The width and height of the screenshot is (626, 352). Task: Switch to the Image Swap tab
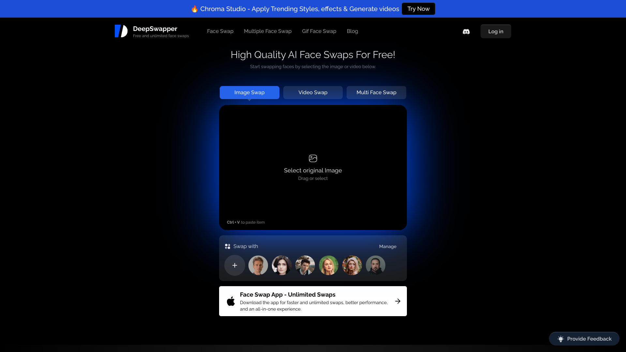[x=249, y=93]
